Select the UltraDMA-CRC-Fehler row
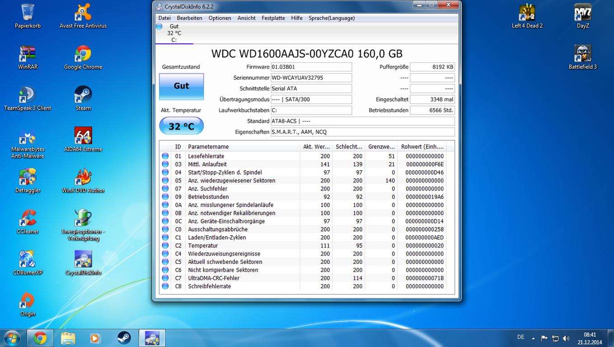Screen dimensions: 614x347 pyautogui.click(x=303, y=278)
